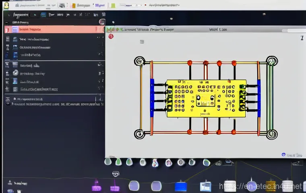Image resolution: width=306 pixels, height=193 pixels.
Task: Click the blue square icon in the bottom dock
Action: coord(181,186)
